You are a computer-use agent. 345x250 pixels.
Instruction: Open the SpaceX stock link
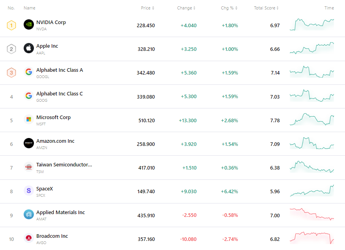click(45, 188)
